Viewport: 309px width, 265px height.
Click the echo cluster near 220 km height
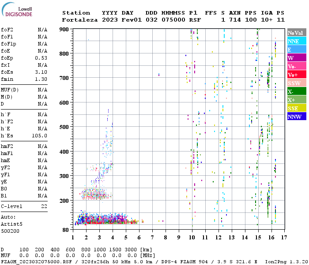point(97,194)
